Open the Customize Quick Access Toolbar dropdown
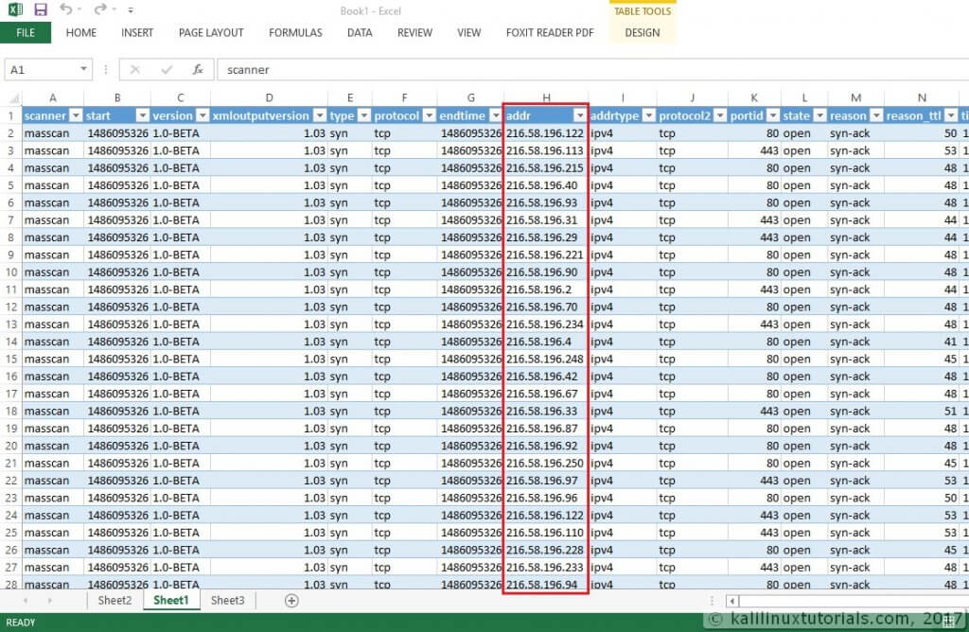969x632 pixels. pyautogui.click(x=131, y=10)
